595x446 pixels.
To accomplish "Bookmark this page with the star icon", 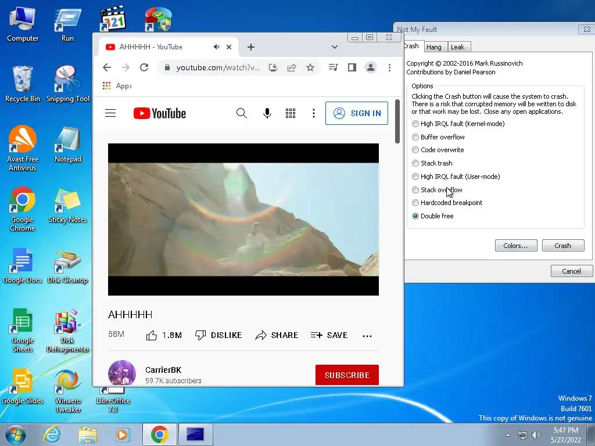I will pos(310,67).
